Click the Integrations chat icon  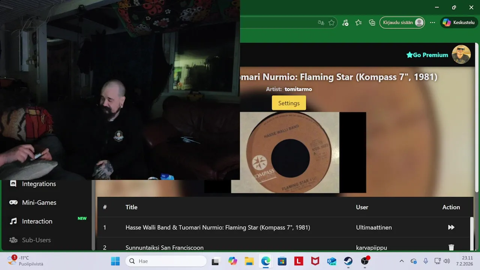coord(13,184)
